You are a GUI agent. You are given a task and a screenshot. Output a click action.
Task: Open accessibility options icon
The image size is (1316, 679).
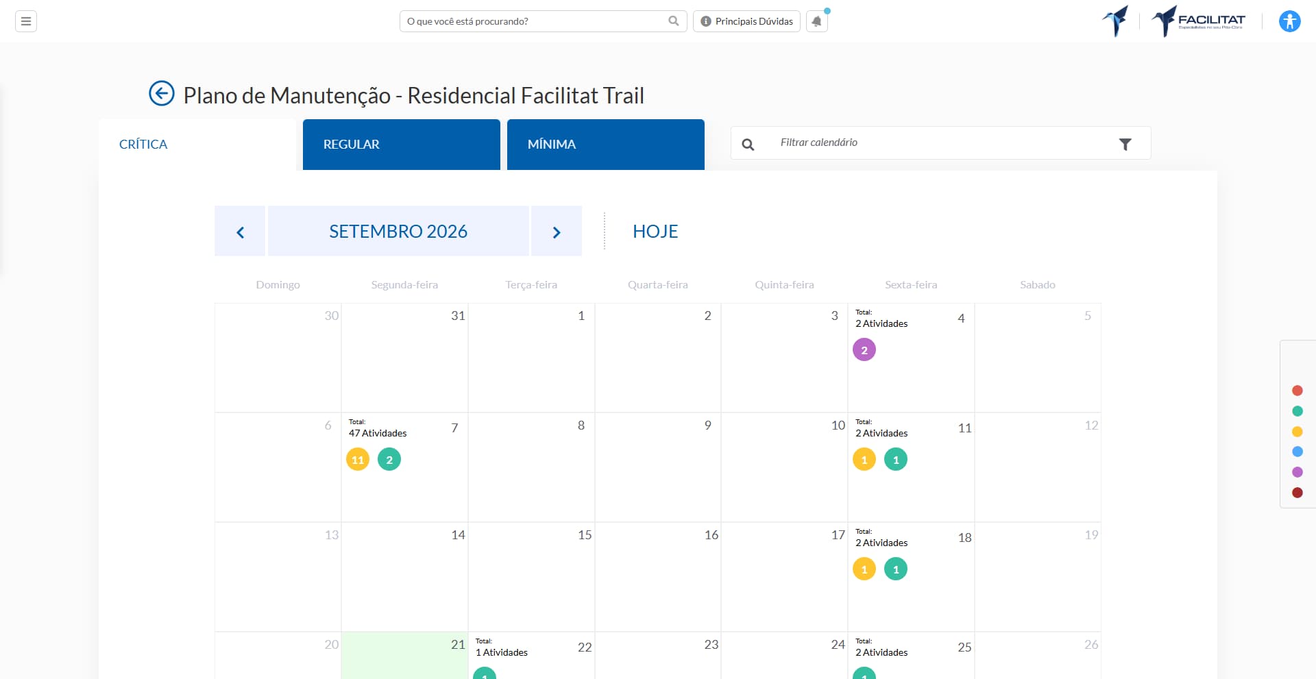(1289, 21)
